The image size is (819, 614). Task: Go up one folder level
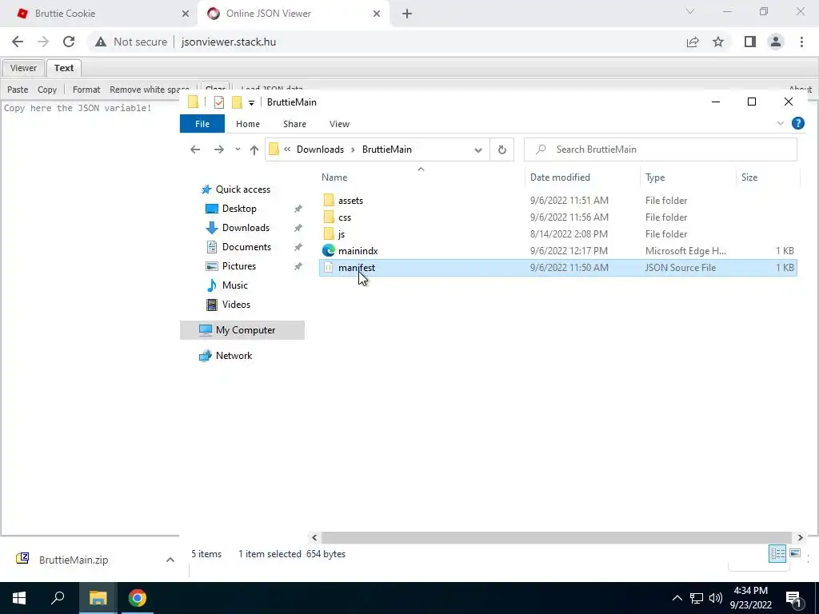(254, 150)
